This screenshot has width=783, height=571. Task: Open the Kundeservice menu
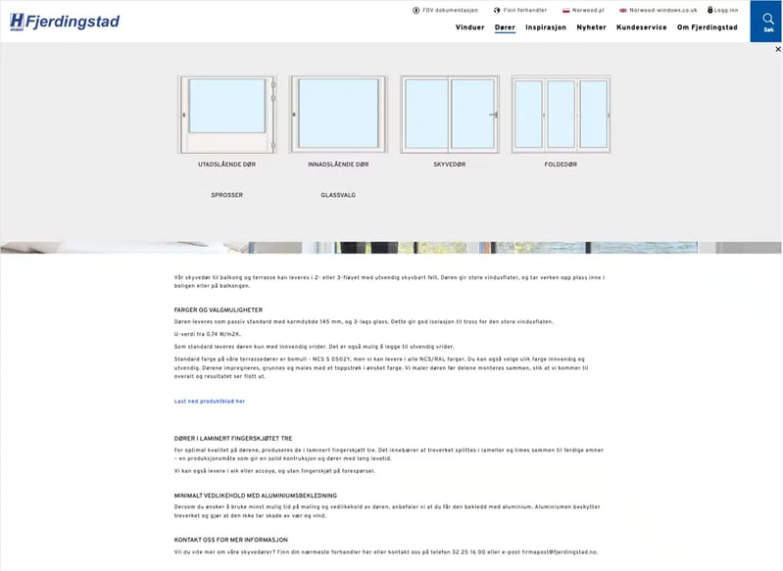(642, 27)
